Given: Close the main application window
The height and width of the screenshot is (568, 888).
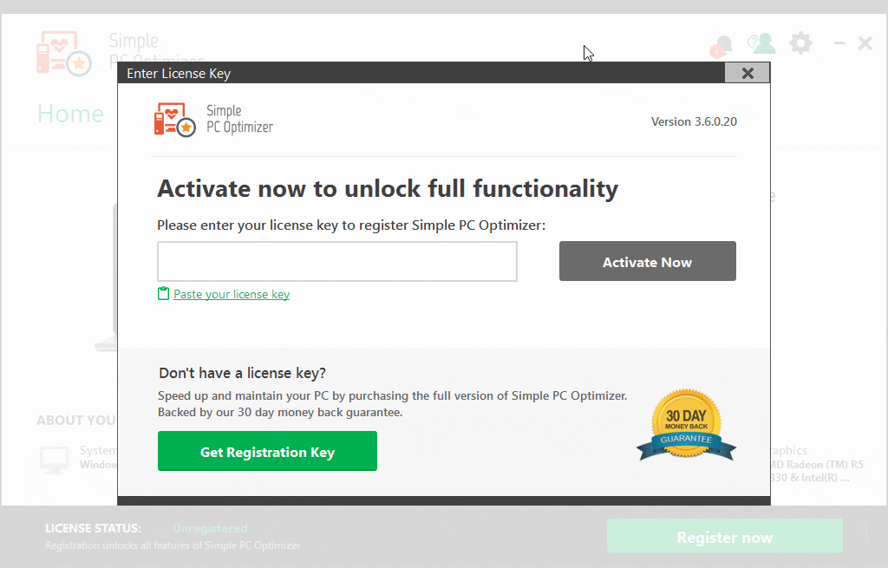Looking at the screenshot, I should (x=865, y=43).
